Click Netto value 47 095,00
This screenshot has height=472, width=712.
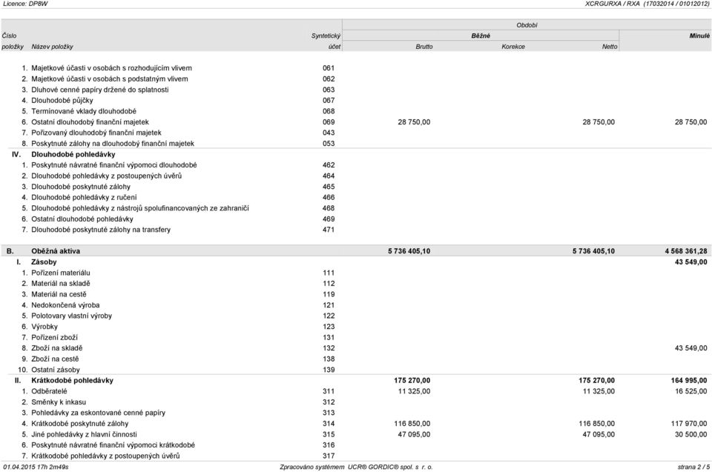pos(599,434)
